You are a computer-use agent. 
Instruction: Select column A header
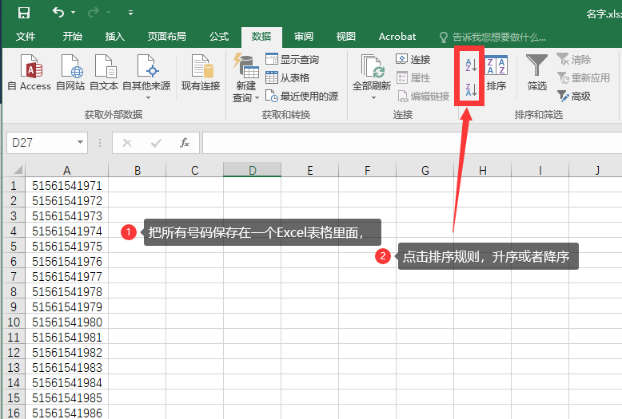click(x=66, y=170)
